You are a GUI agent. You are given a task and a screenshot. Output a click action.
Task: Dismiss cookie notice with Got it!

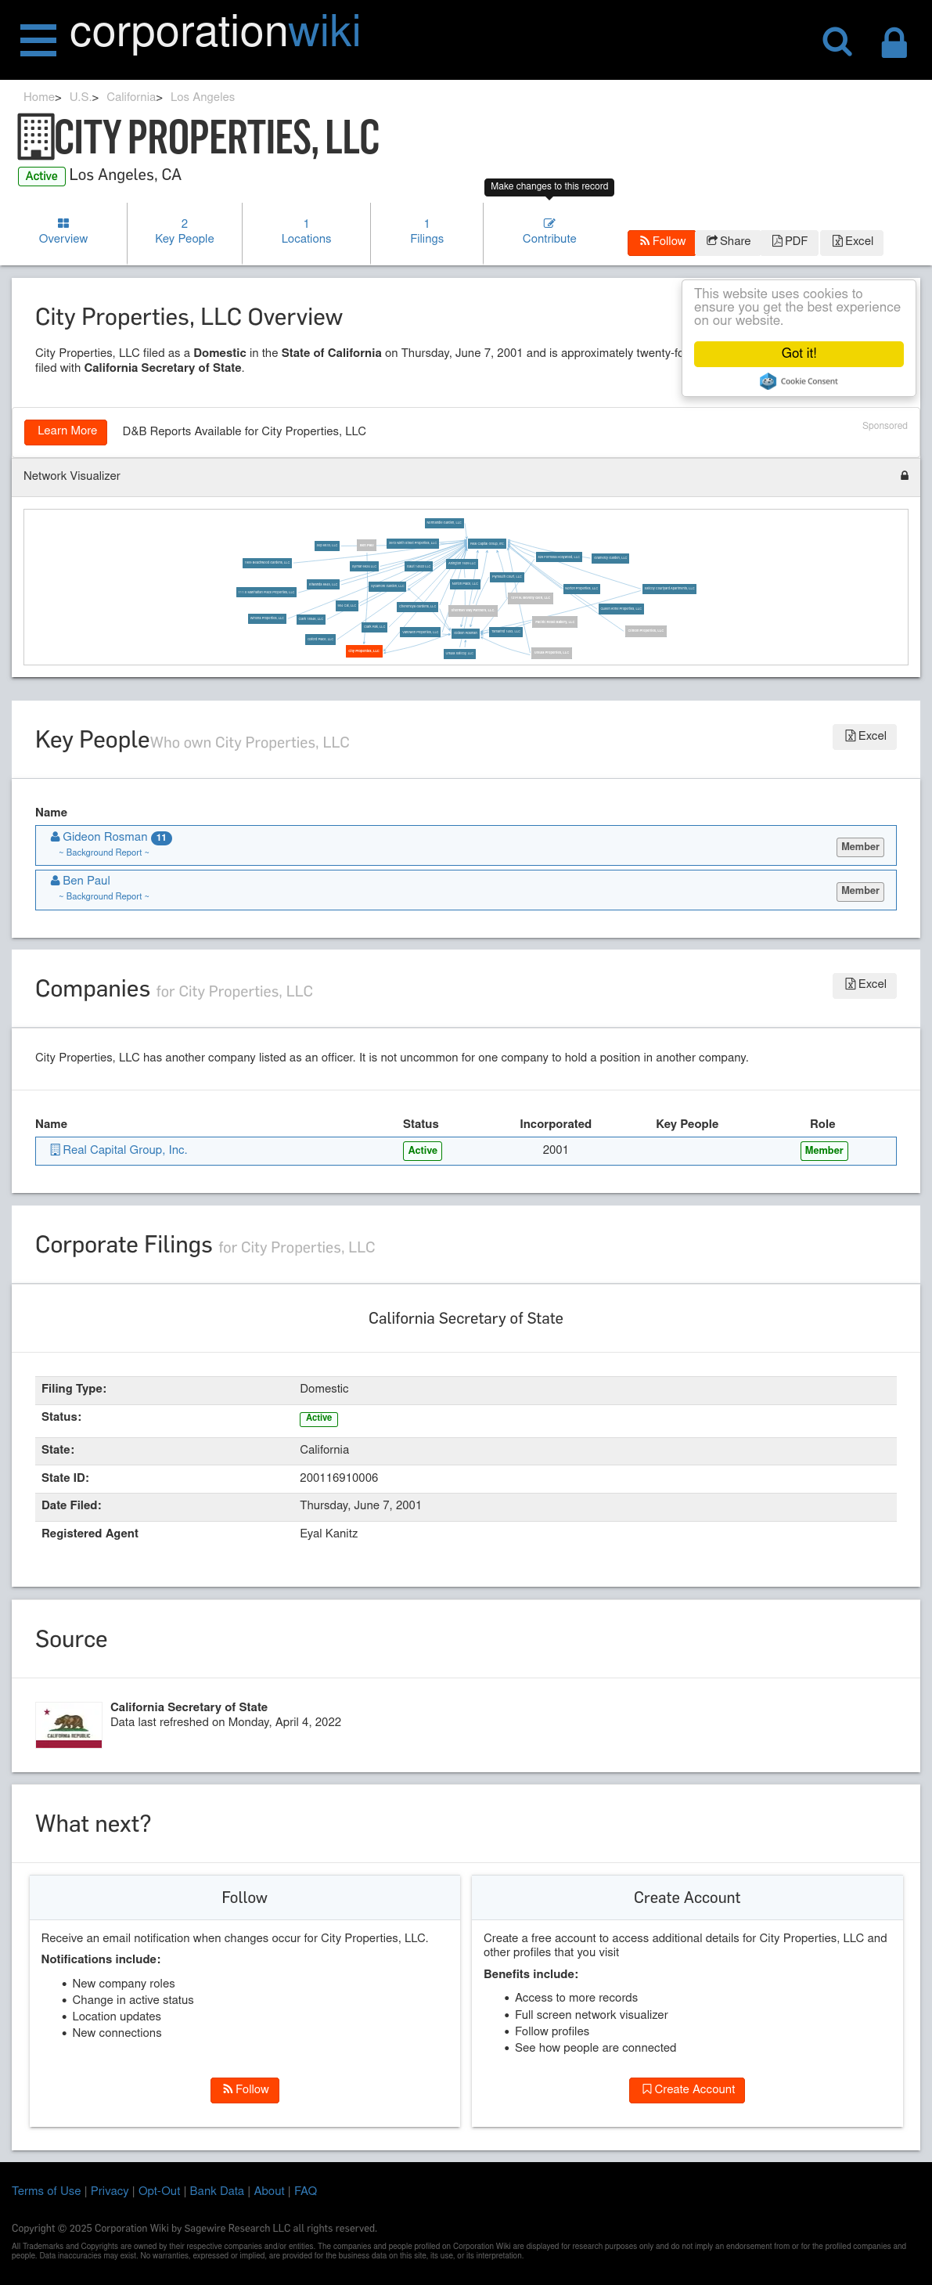tap(798, 354)
